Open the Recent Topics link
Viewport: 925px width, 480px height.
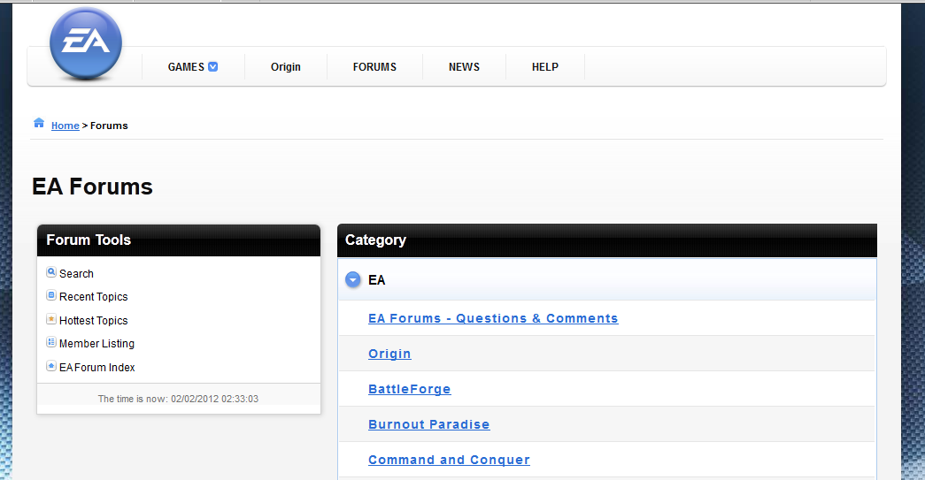click(93, 297)
